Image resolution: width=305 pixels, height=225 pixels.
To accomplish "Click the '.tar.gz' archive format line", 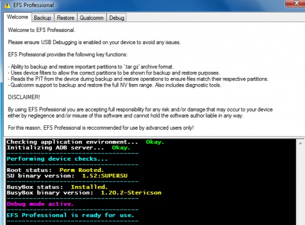I will [91, 67].
